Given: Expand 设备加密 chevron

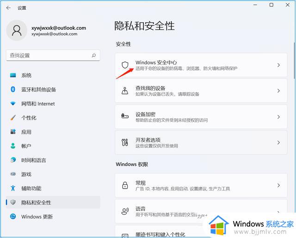Looking at the screenshot, I should pos(278,117).
